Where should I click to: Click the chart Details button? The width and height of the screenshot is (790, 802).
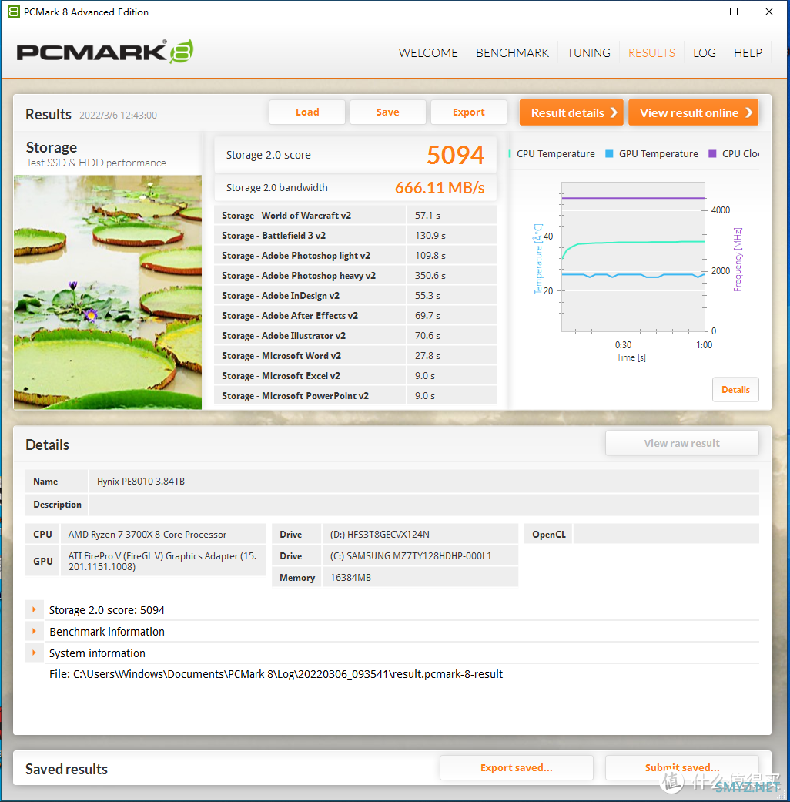coord(735,390)
